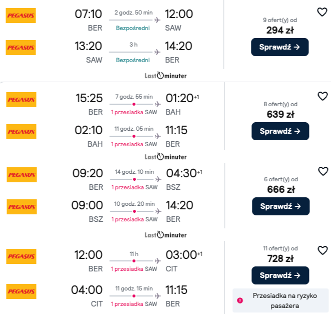Click Pegasus logo on 02:10 BAH return
Image resolution: width=332 pixels, height=314 pixels.
(21, 132)
